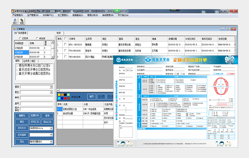Click the 上一页 previous page button
The height and width of the screenshot is (158, 249).
[101, 96]
